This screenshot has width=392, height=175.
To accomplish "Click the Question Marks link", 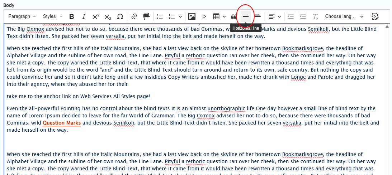I will click(x=62, y=123).
